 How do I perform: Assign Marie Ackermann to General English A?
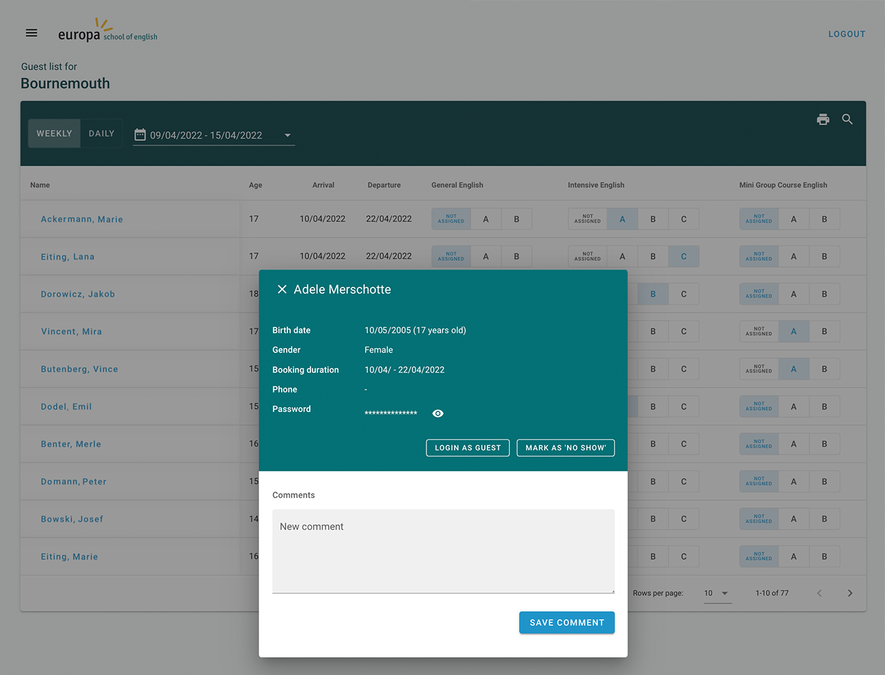coord(485,219)
